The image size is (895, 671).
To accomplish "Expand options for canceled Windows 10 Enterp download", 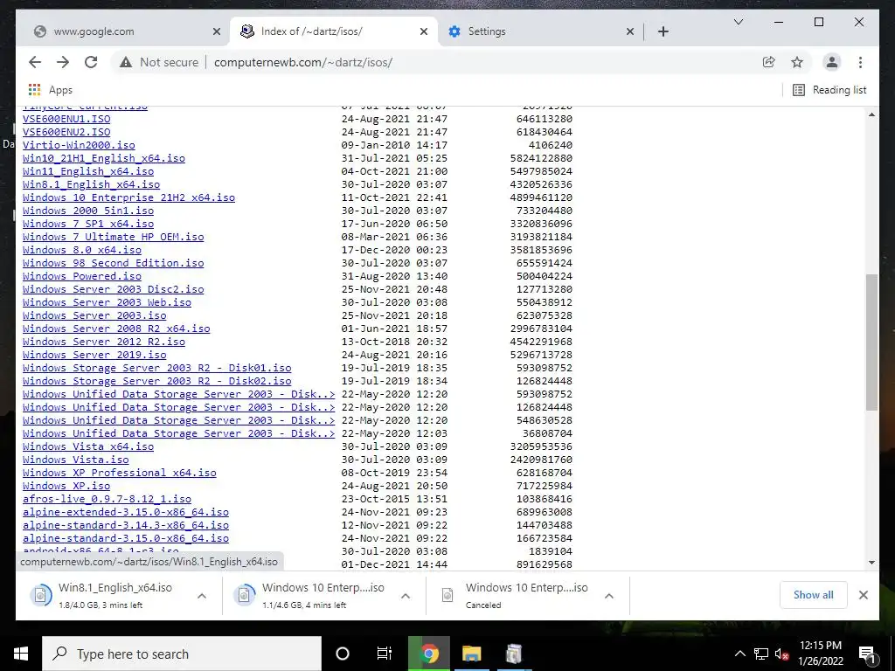I will (x=609, y=596).
